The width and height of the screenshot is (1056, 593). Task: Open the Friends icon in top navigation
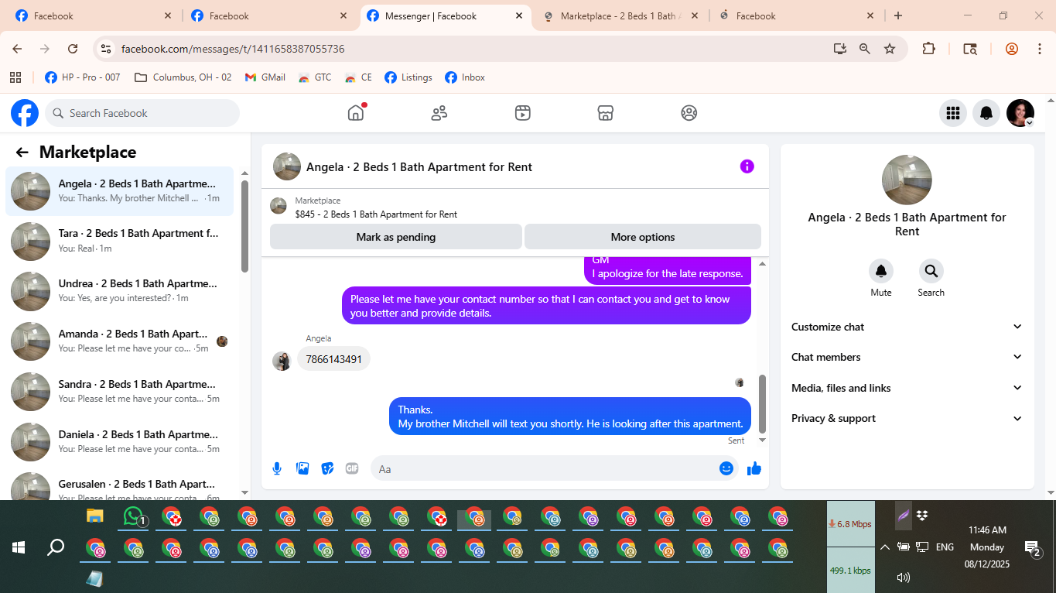click(x=439, y=113)
